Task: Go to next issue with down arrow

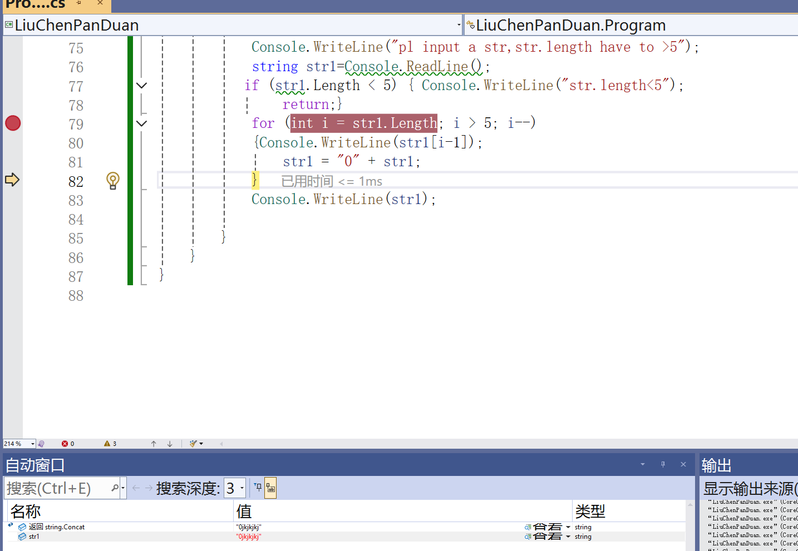Action: tap(170, 444)
